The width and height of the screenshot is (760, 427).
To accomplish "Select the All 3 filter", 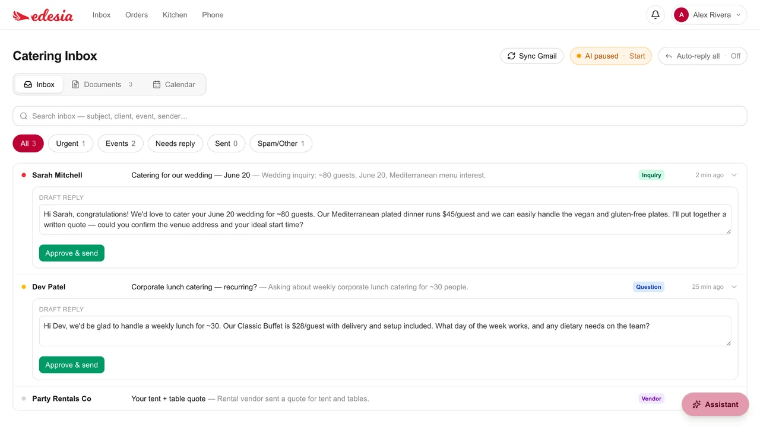I will pyautogui.click(x=28, y=144).
